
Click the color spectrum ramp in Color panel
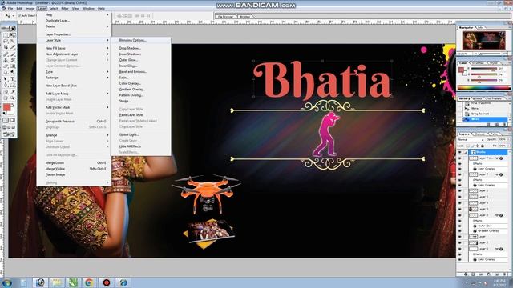[x=484, y=87]
